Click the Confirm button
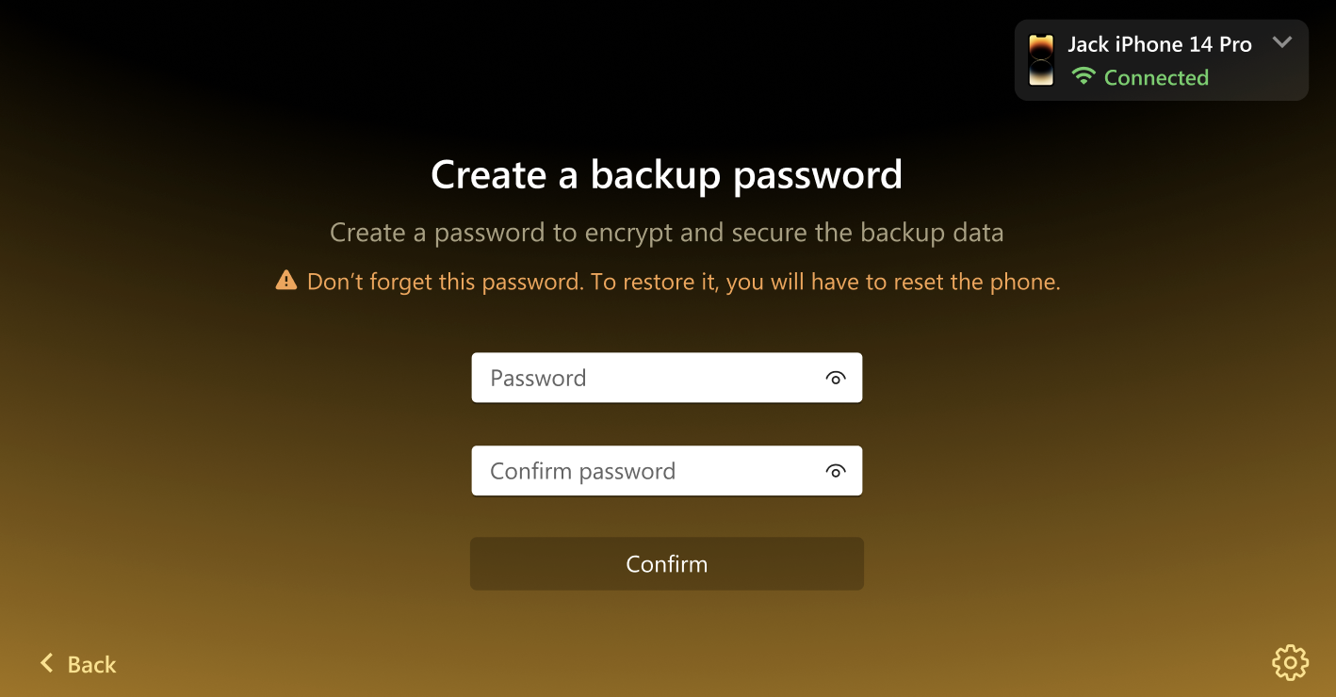 tap(667, 563)
